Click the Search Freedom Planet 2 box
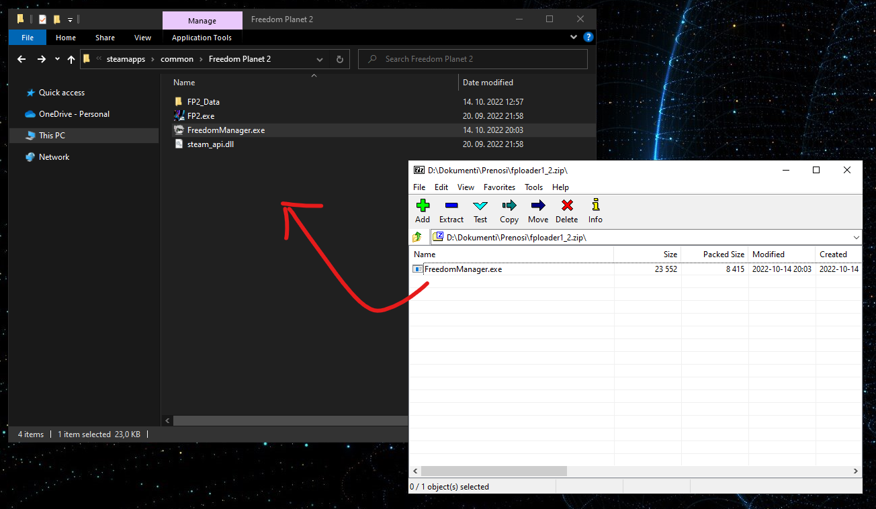876x509 pixels. (x=473, y=59)
